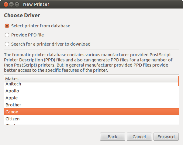183x145 pixels.
Task: Minimize the New Printer dialog
Action: (11, 5)
